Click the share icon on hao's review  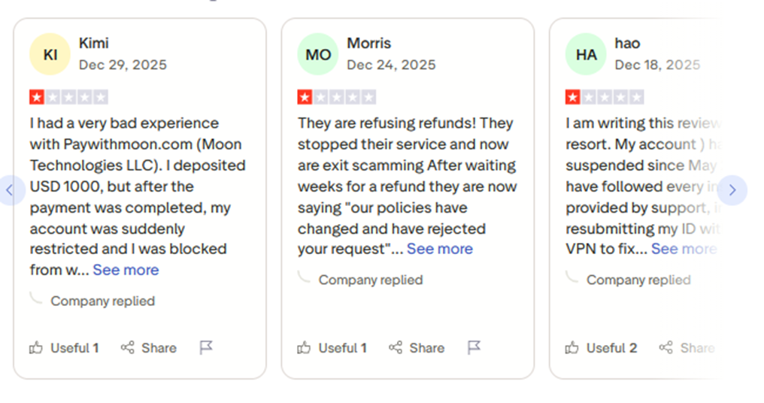(x=665, y=347)
